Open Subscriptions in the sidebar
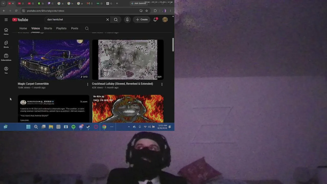 coord(6,57)
